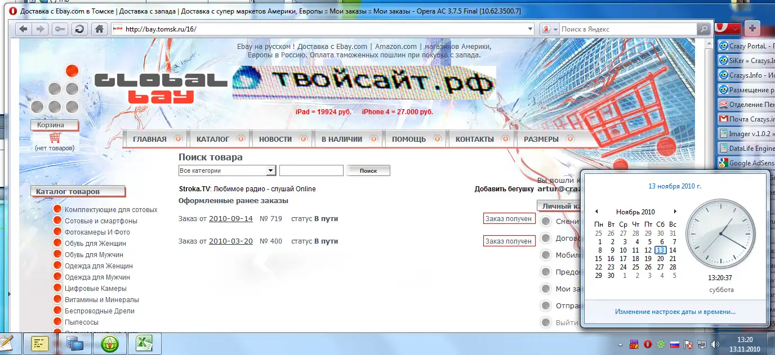Viewport: 775px width, 355px height.
Task: Show next month in the calendar
Action: (675, 212)
